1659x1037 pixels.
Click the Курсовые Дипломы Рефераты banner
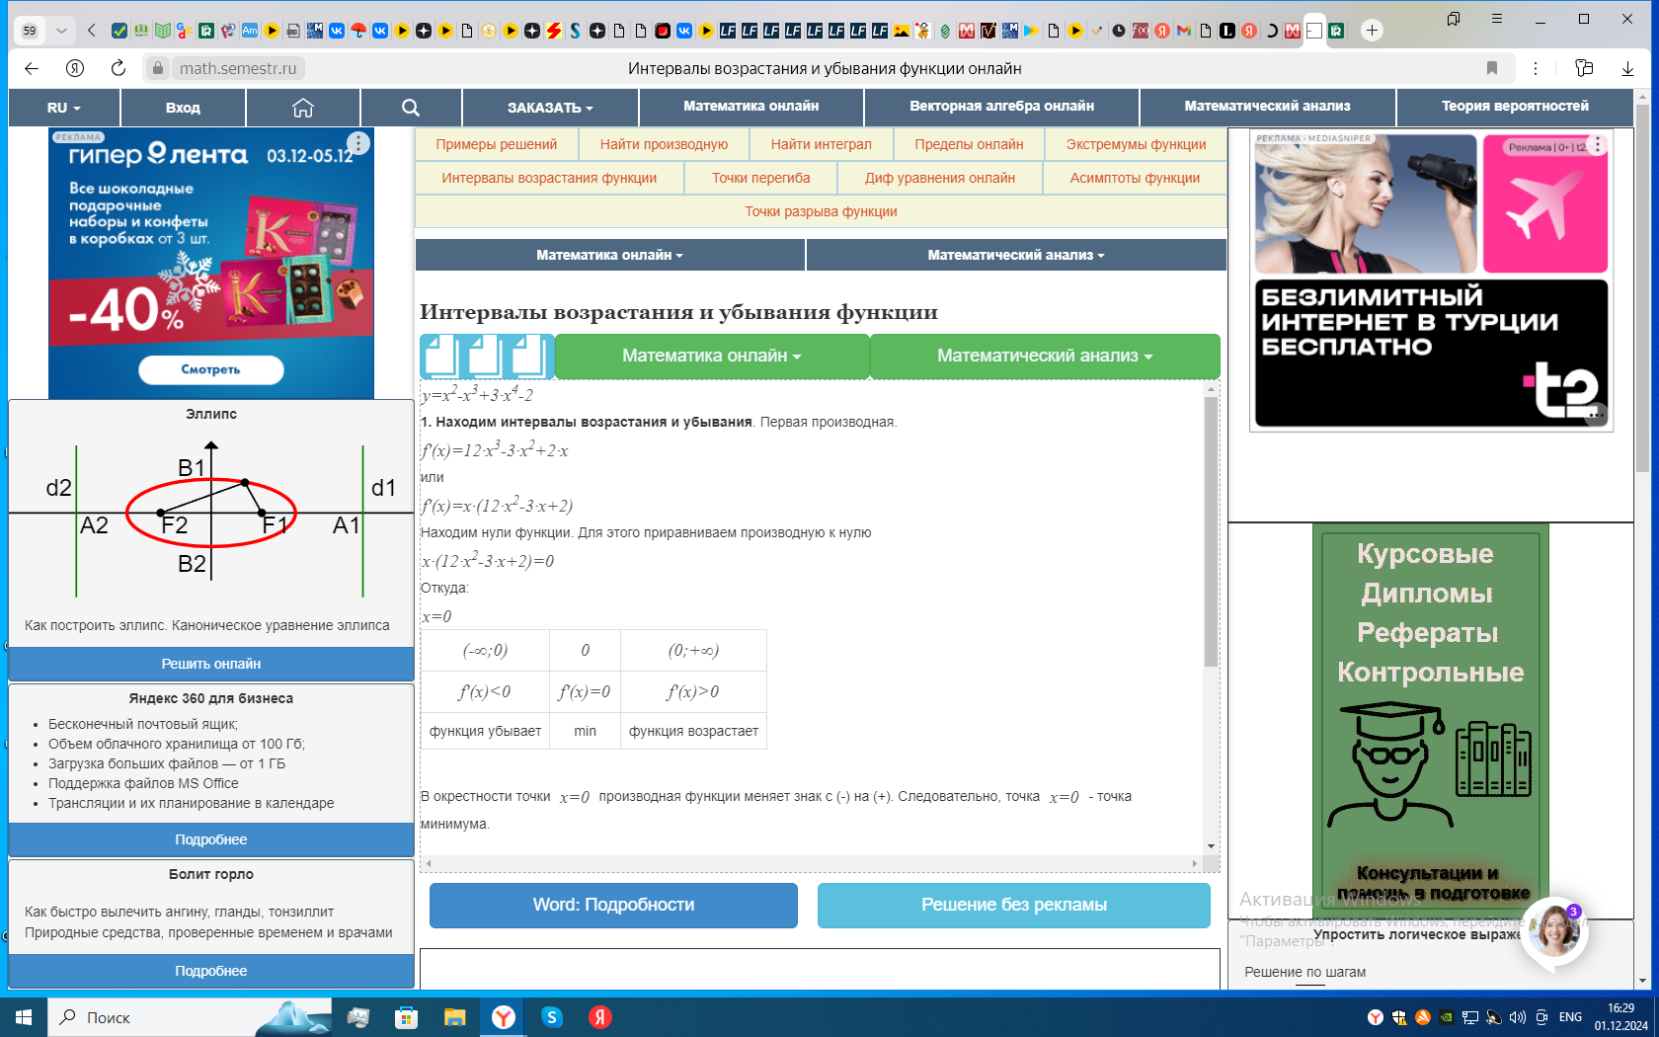pyautogui.click(x=1430, y=721)
